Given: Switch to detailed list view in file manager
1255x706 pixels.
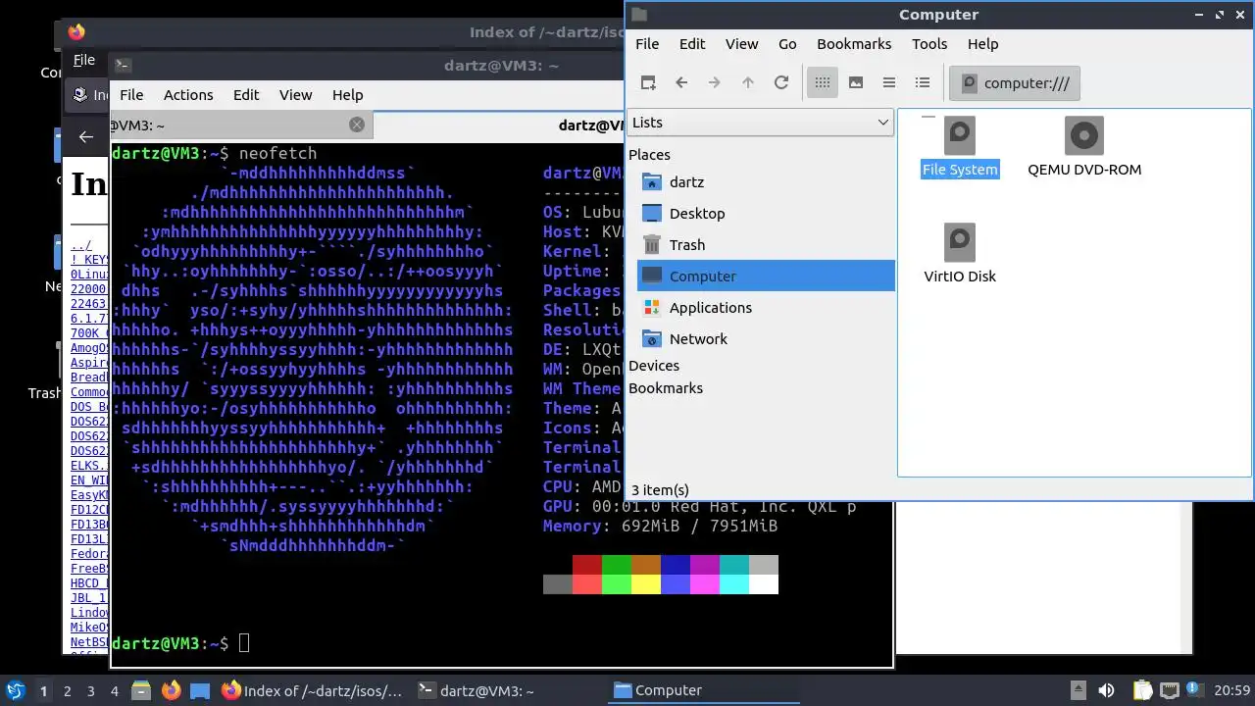Looking at the screenshot, I should 923,82.
